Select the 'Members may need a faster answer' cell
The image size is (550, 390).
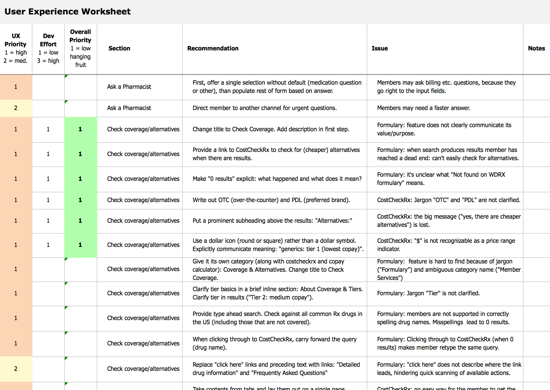pos(424,108)
